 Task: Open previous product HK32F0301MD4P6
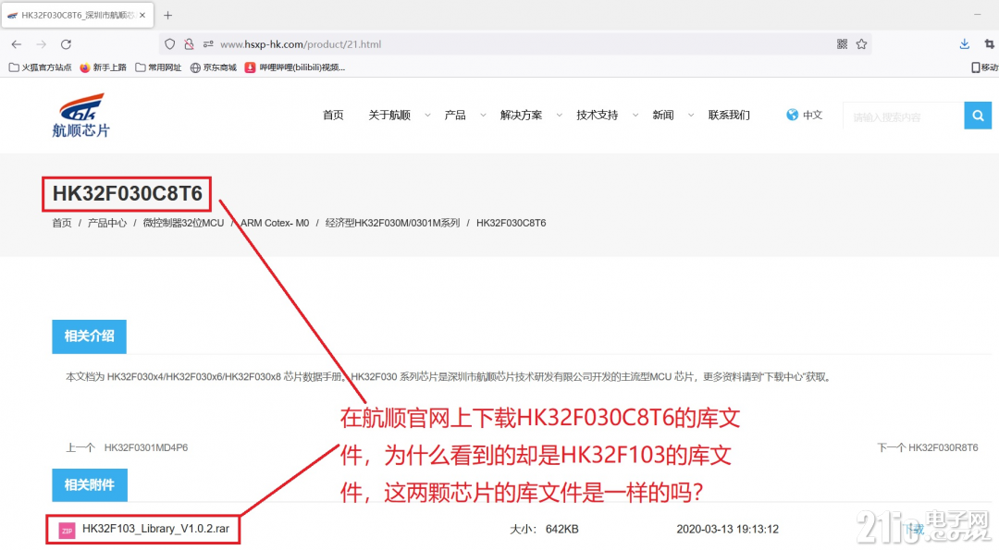[146, 447]
